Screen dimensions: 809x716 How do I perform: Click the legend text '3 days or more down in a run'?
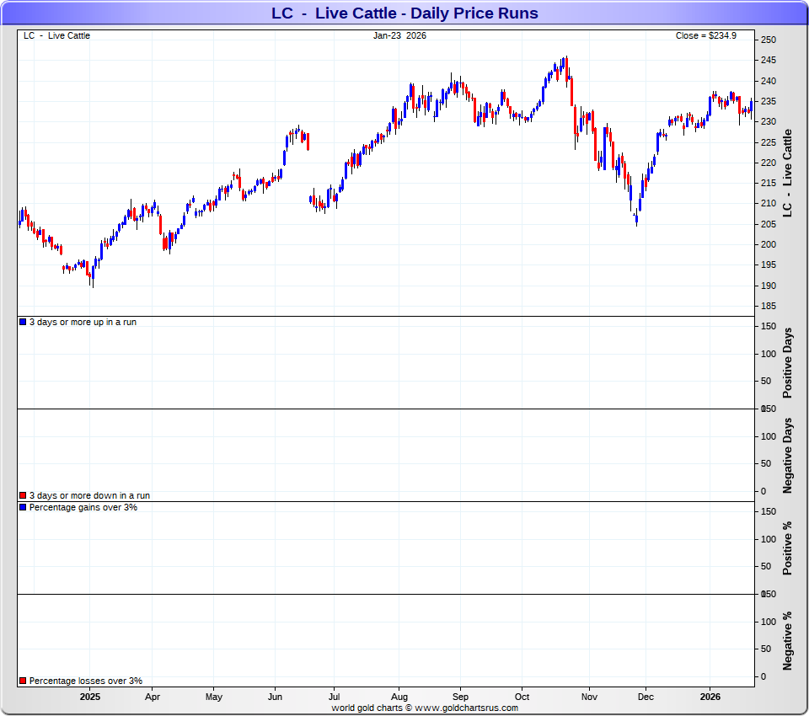point(90,495)
